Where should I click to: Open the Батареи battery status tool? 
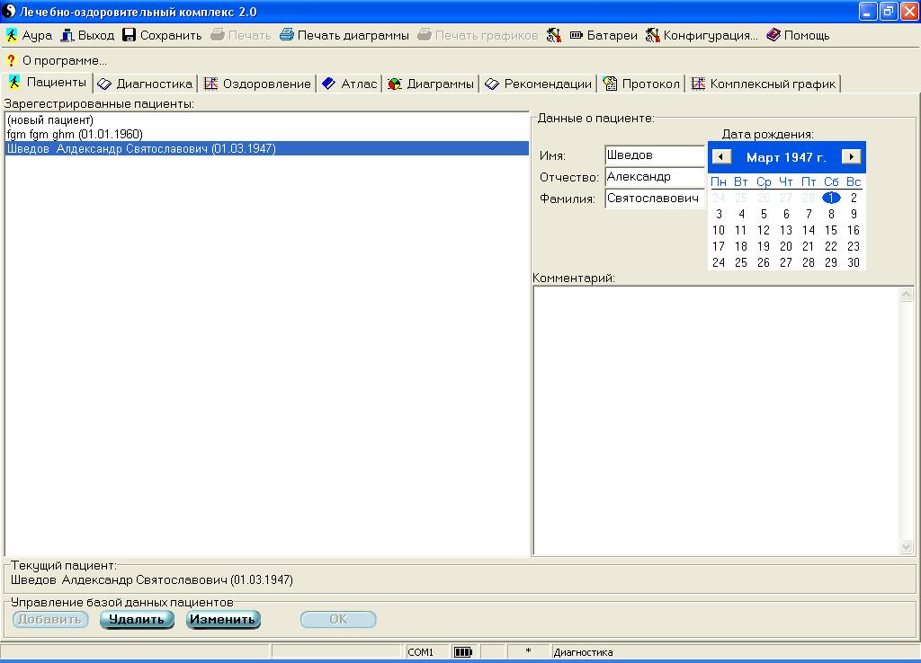tap(577, 36)
